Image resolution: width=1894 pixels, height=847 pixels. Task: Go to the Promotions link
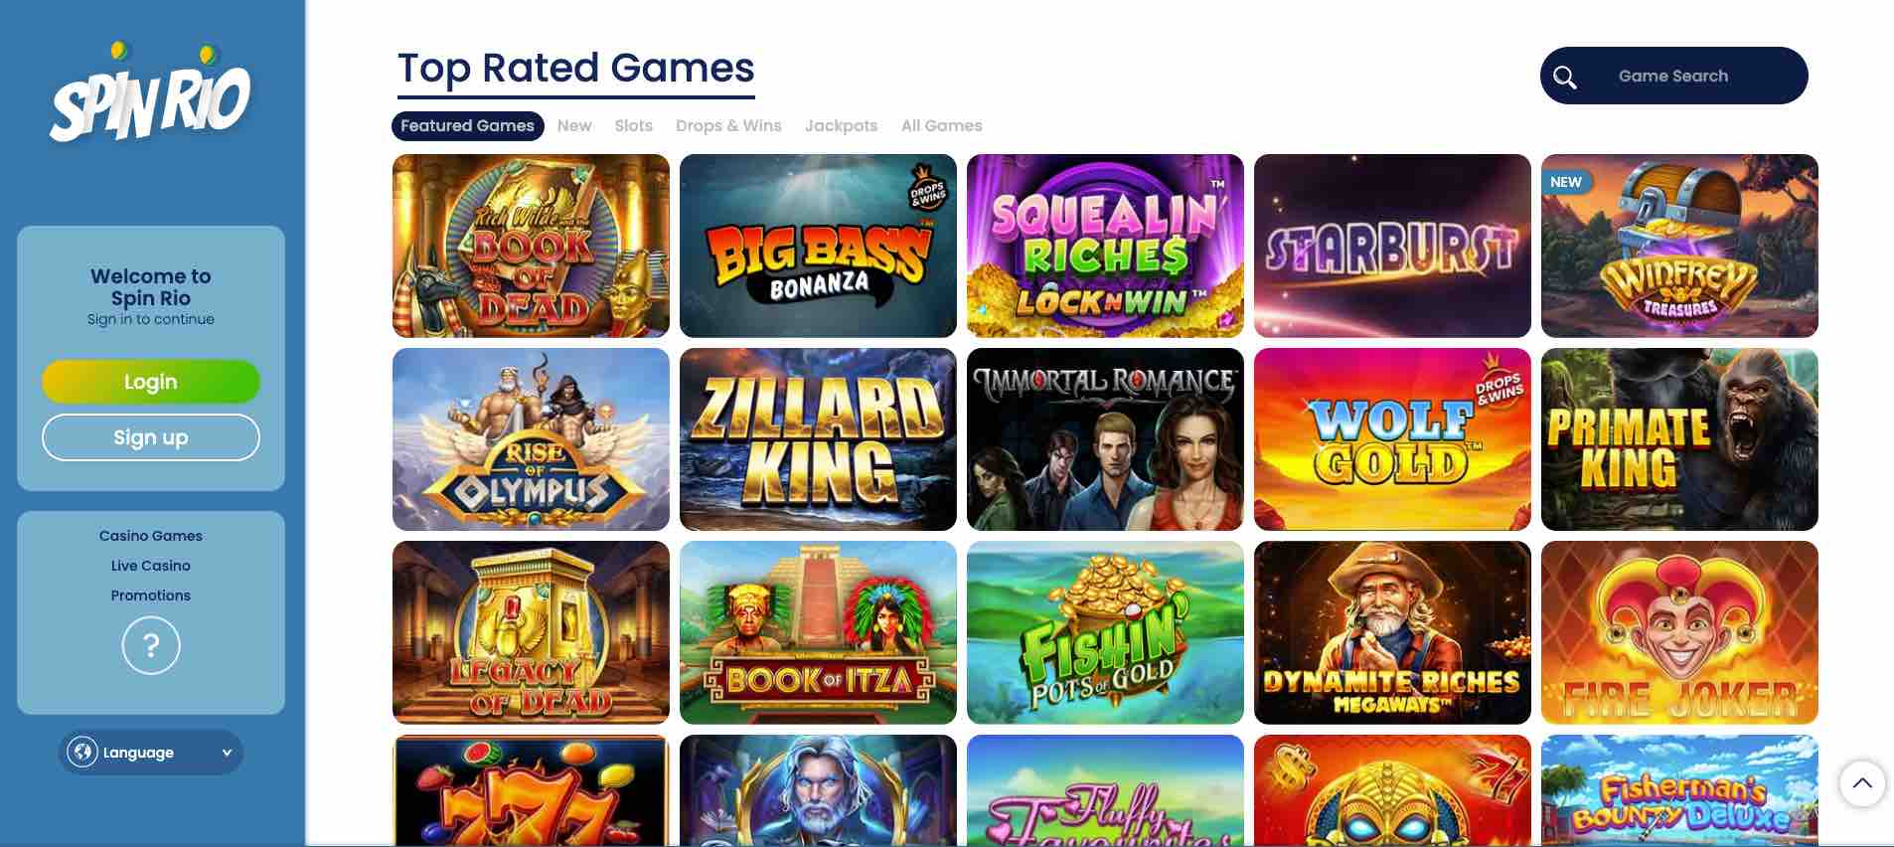coord(151,595)
